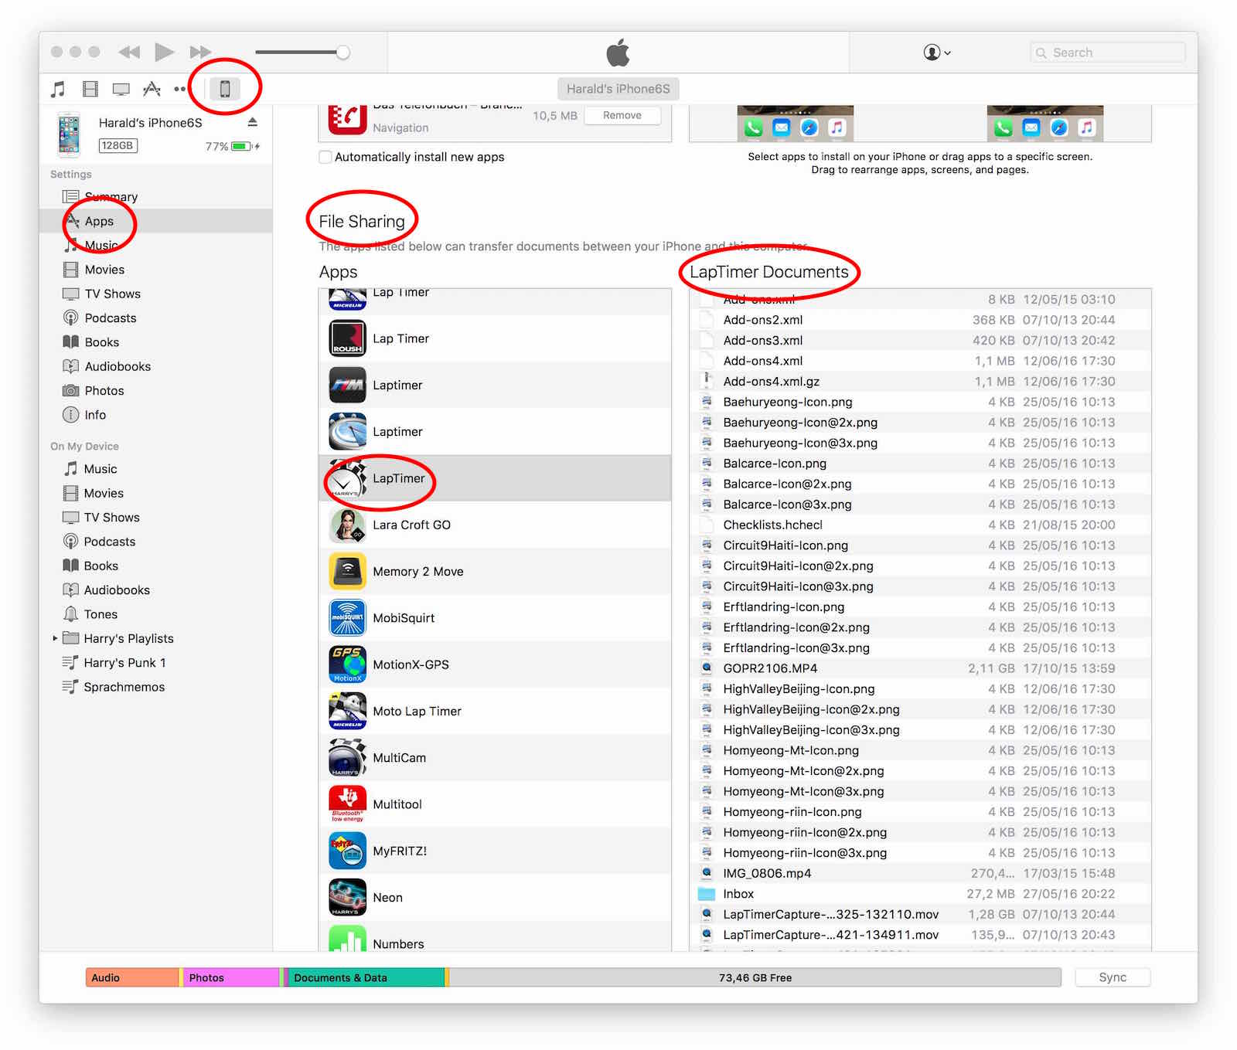Screen dimensions: 1237x1050
Task: Start playback with Play button
Action: (x=164, y=52)
